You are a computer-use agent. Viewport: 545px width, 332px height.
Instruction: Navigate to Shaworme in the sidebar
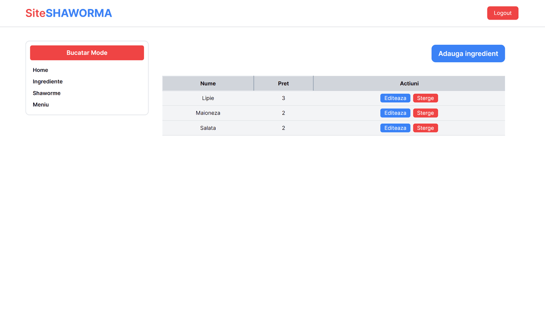pos(47,93)
